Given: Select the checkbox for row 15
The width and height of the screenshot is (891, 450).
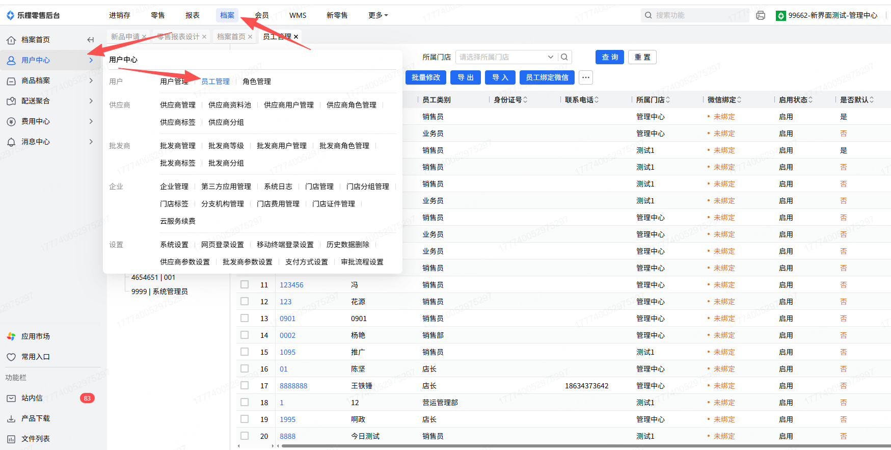Looking at the screenshot, I should pos(245,352).
